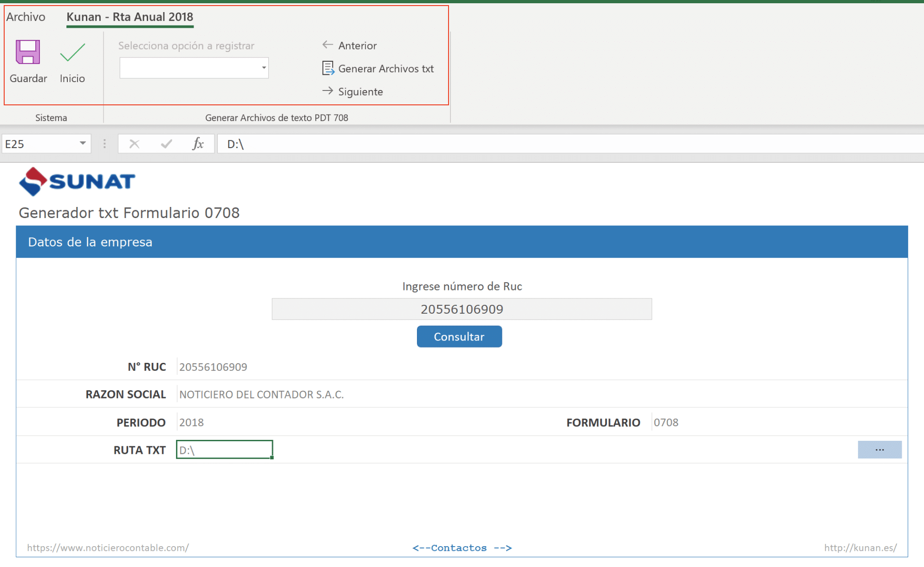
Task: Select the Kunan - Rta Anual 2018 tab
Action: [x=130, y=17]
